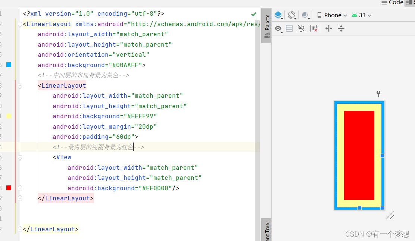This screenshot has width=415, height=241.
Task: Open the Palette side tab
Action: click(x=267, y=26)
